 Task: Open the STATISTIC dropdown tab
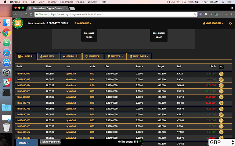115,56
